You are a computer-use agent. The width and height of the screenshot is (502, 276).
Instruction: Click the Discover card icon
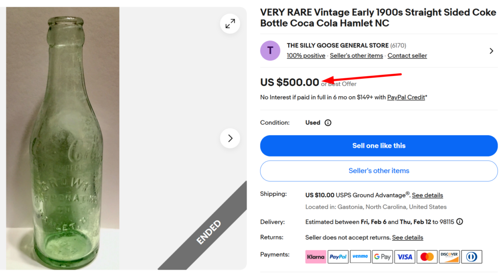click(449, 256)
